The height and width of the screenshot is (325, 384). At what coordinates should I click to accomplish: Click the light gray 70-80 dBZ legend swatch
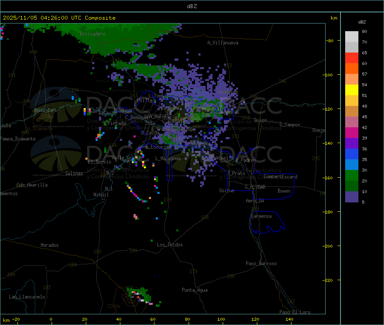352,37
